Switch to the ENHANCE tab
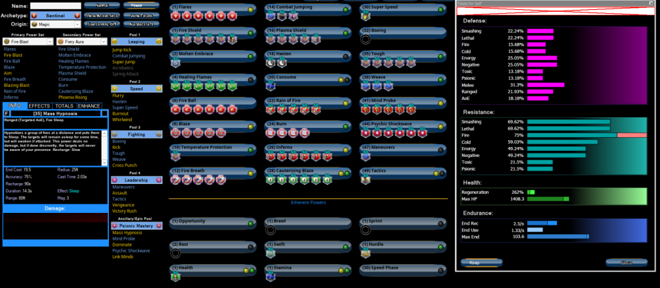 pos(89,105)
